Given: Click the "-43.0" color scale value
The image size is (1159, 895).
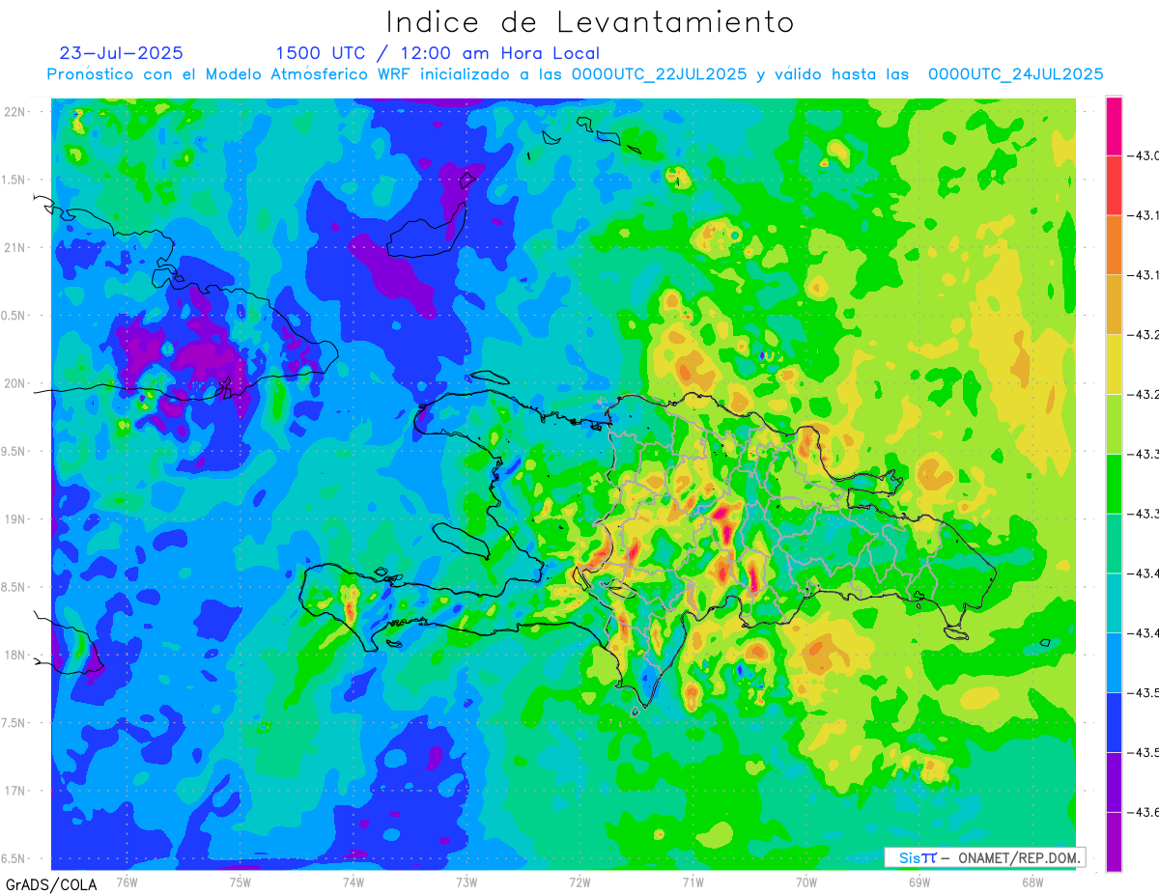Looking at the screenshot, I should pyautogui.click(x=1144, y=156).
